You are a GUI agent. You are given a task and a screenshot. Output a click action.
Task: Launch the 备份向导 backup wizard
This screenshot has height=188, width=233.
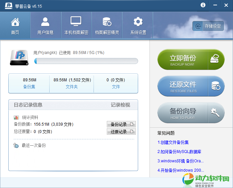click(191, 113)
